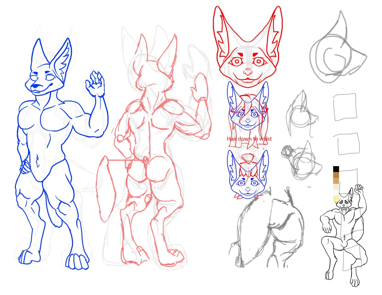Pick the pale yellow palette swatch

click(336, 198)
